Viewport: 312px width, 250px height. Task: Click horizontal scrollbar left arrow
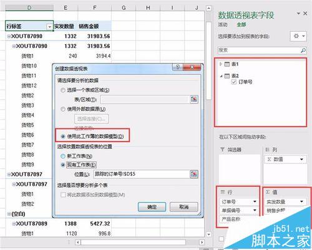coord(78,243)
